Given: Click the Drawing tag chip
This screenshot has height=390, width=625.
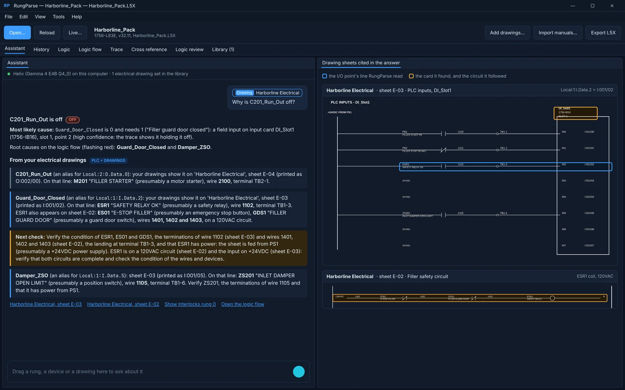Looking at the screenshot, I should [245, 93].
